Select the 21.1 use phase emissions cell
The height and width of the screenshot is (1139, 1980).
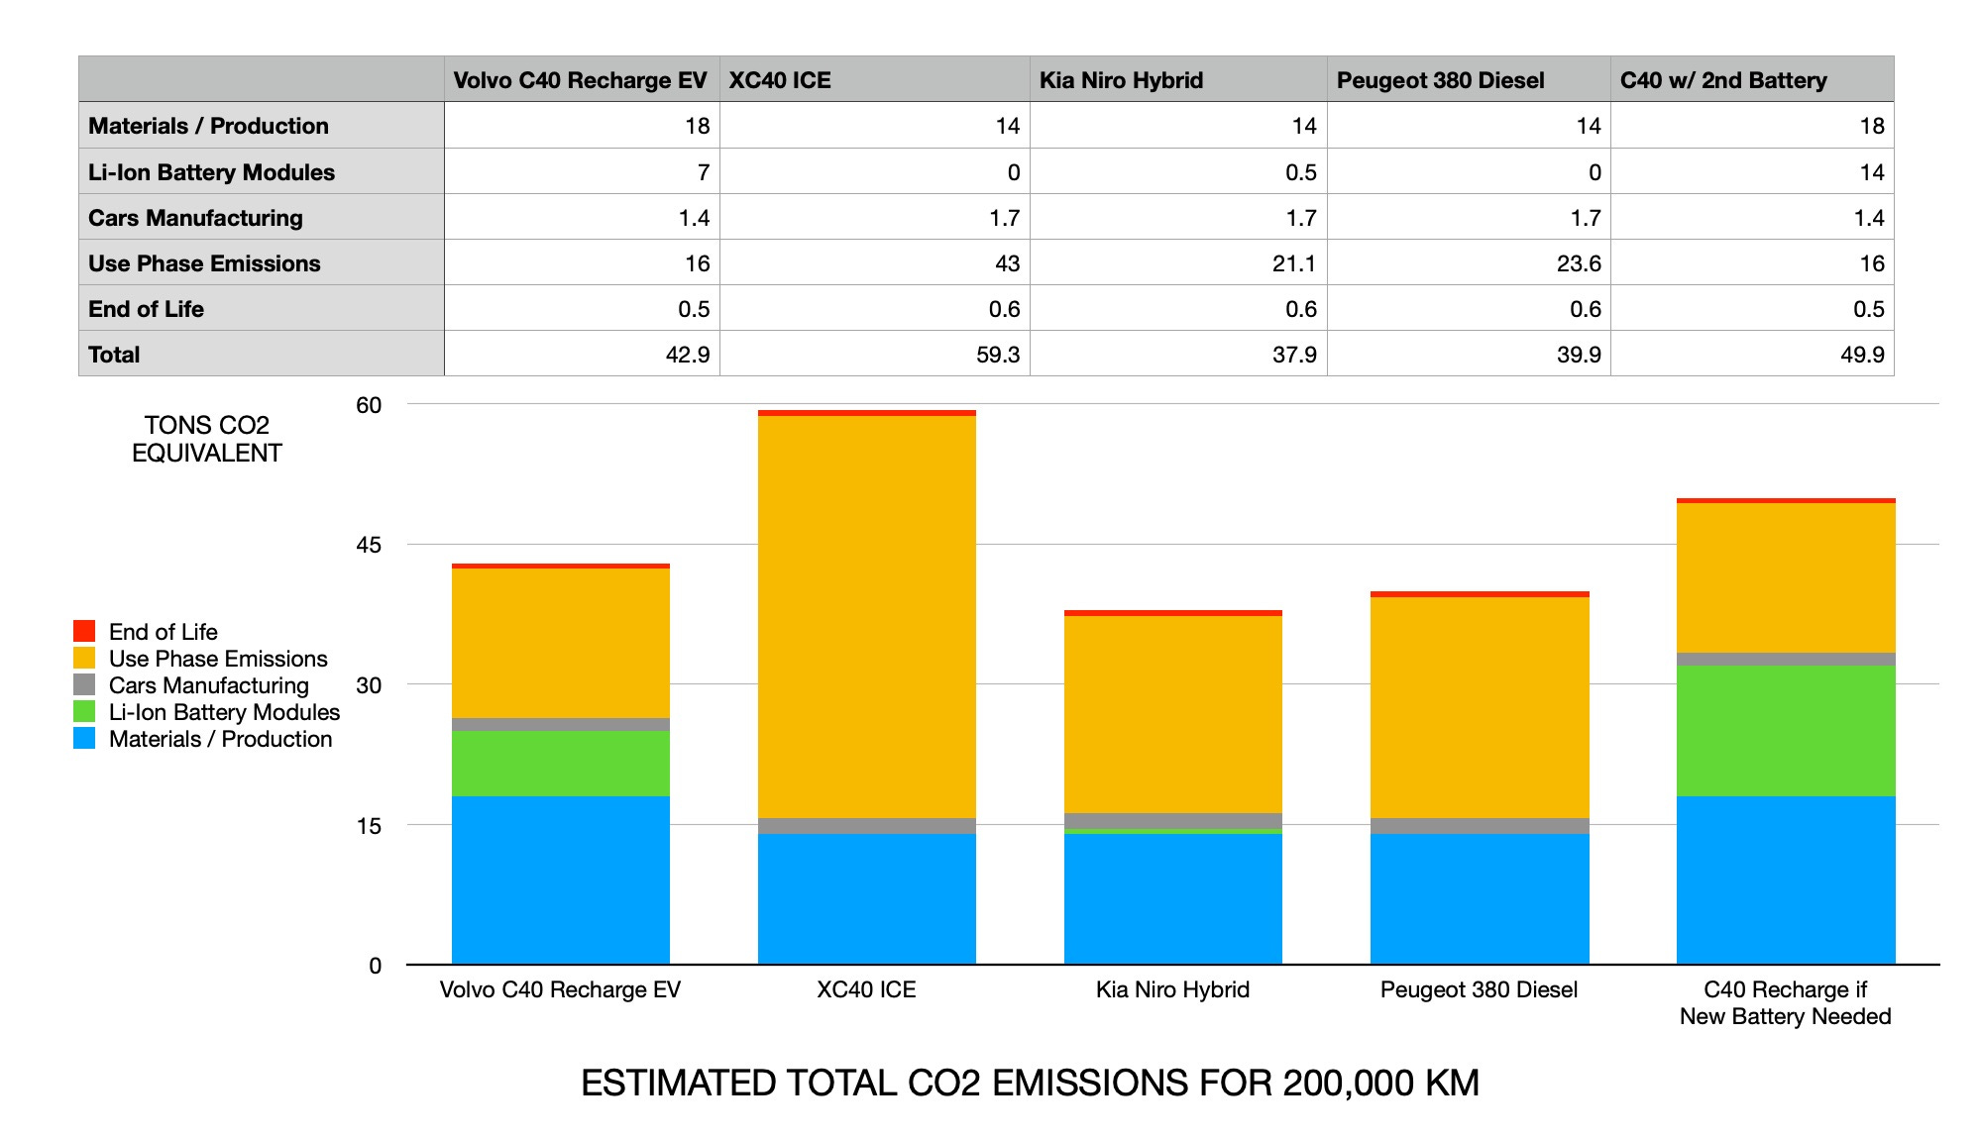1178,262
